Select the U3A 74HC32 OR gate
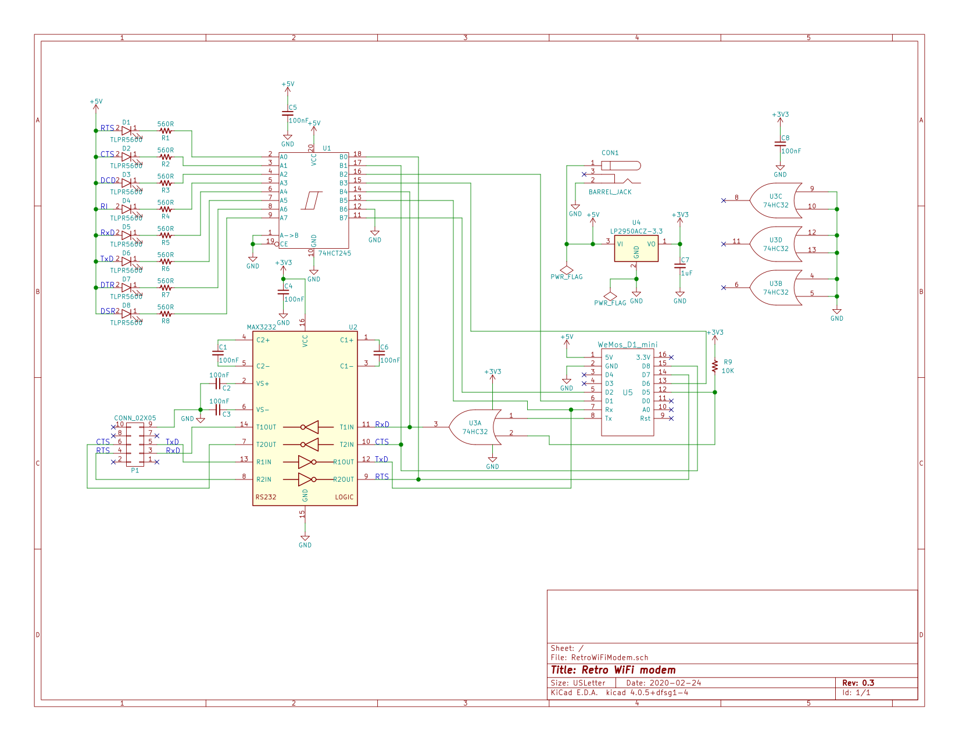 coord(475,427)
